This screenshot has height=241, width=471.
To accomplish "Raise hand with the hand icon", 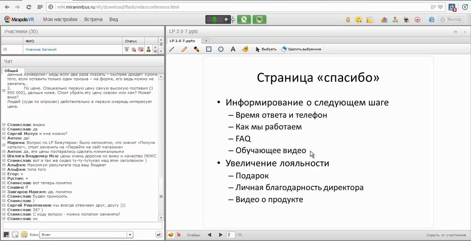I will point(348,19).
